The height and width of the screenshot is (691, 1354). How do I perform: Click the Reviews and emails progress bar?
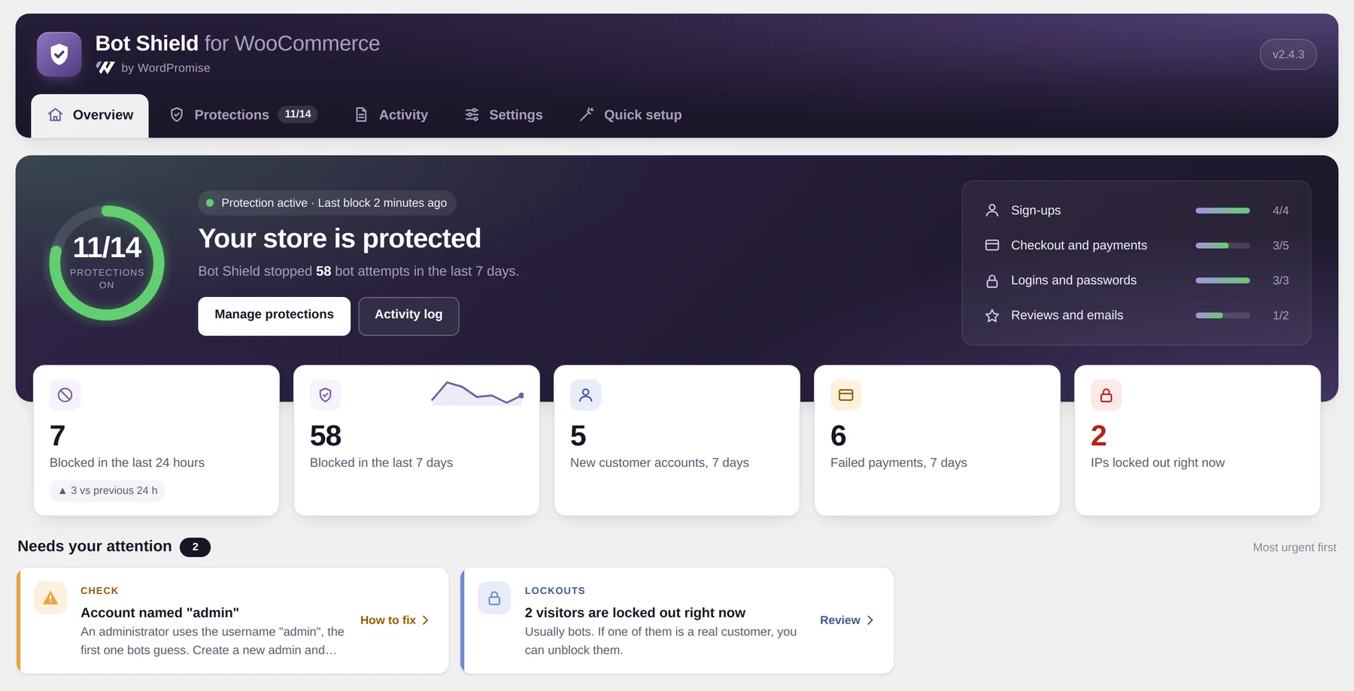click(1222, 315)
